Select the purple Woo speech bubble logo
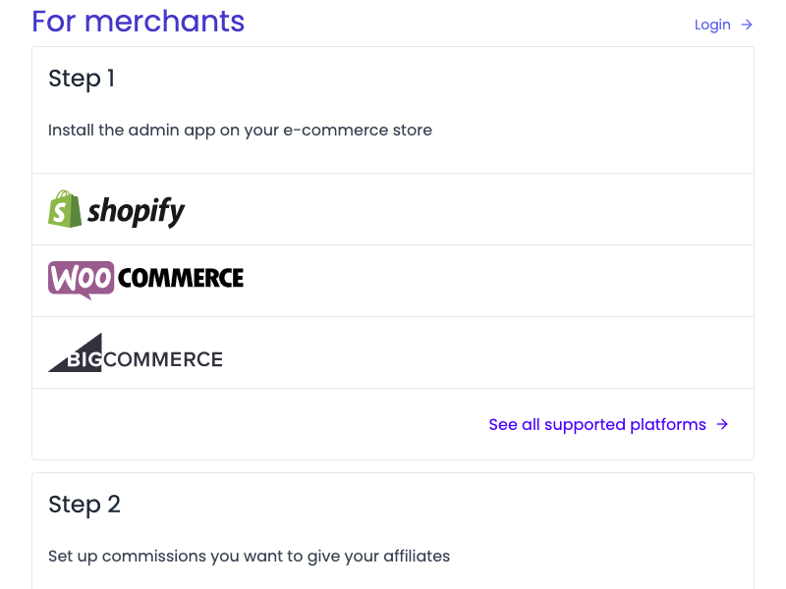The width and height of the screenshot is (786, 589). (82, 280)
